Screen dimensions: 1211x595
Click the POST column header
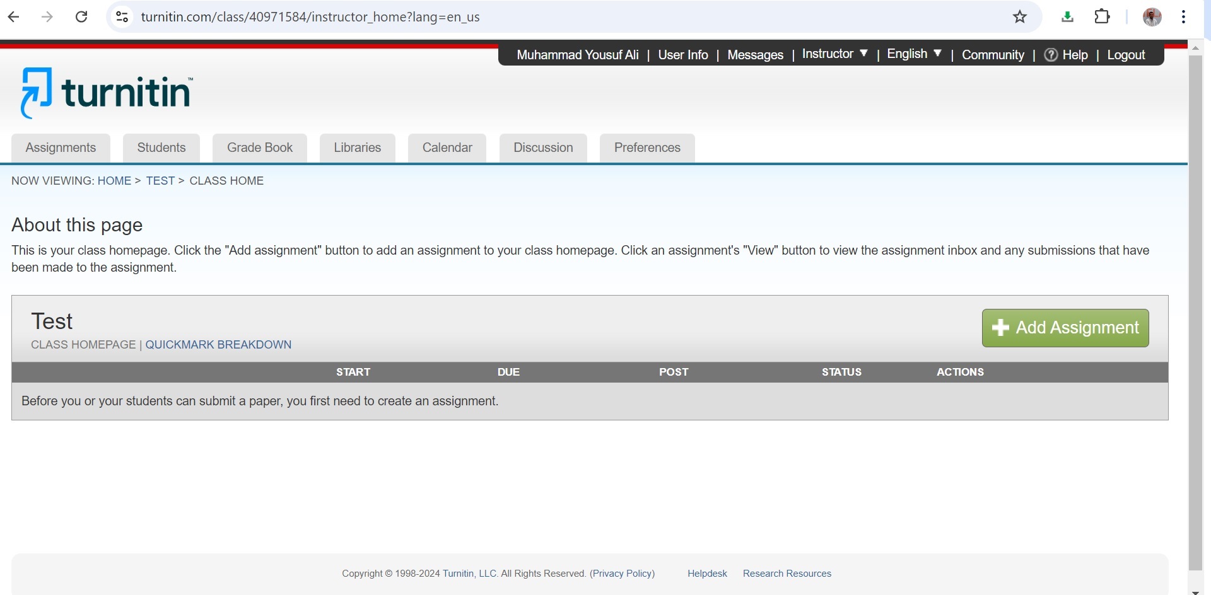pyautogui.click(x=674, y=372)
